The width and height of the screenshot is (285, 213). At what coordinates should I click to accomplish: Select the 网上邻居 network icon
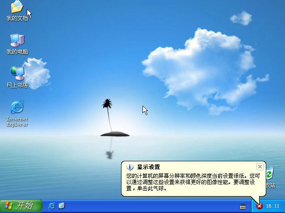coord(17,74)
